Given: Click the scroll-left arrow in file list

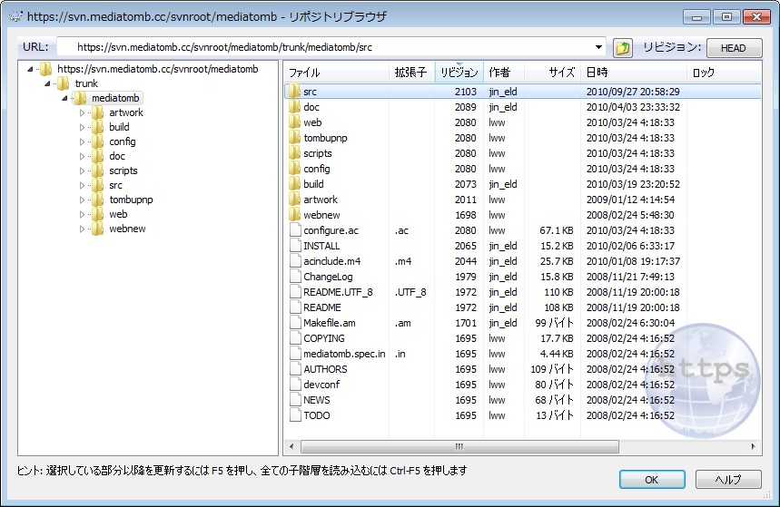Looking at the screenshot, I should (x=291, y=446).
